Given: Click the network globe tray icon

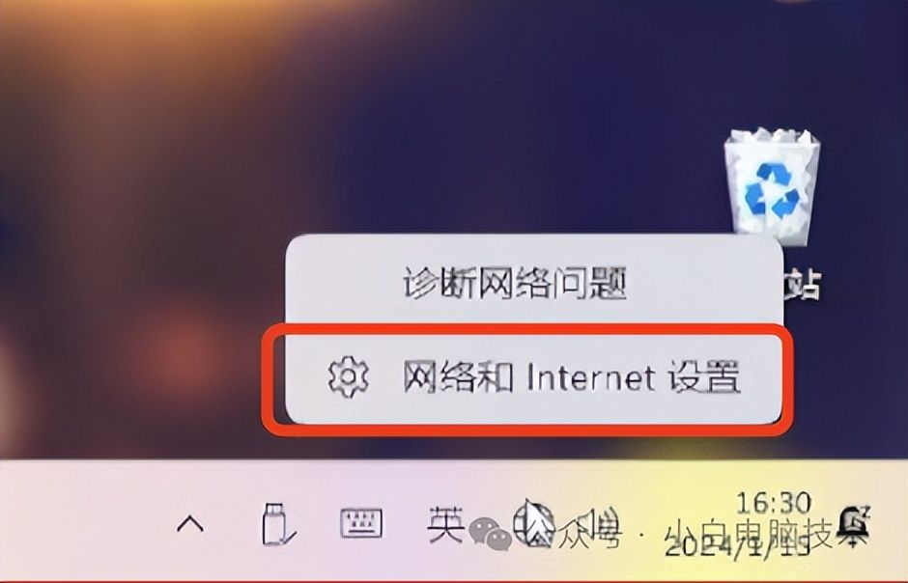Looking at the screenshot, I should (x=534, y=524).
